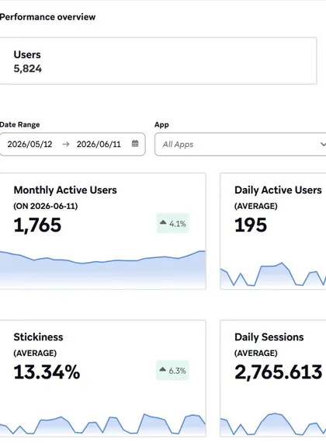The height and width of the screenshot is (443, 326).
Task: Click the Users card heading
Action: 27,54
